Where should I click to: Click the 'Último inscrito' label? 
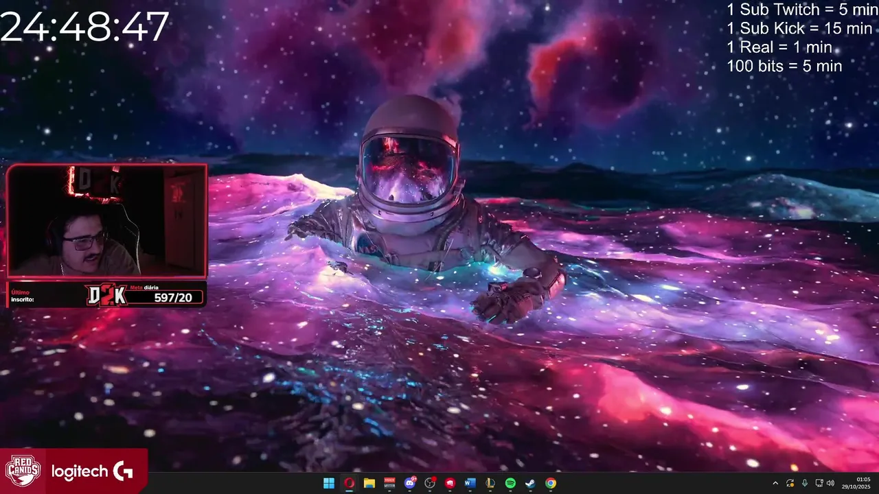23,296
